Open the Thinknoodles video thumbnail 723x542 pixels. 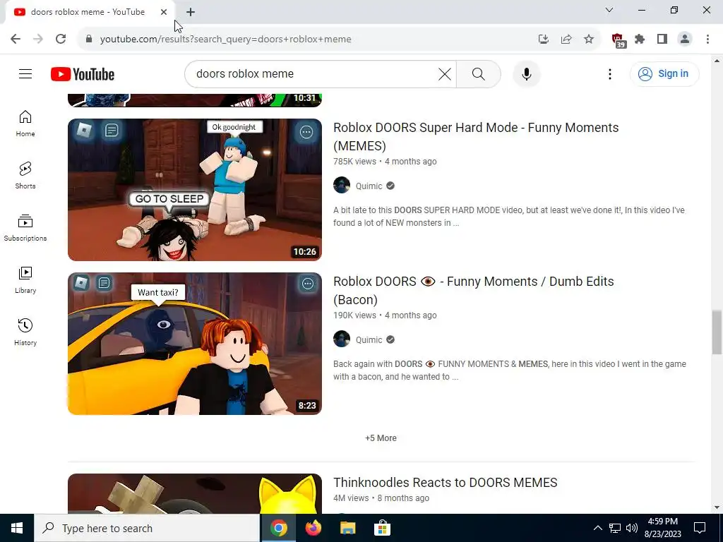tap(195, 493)
